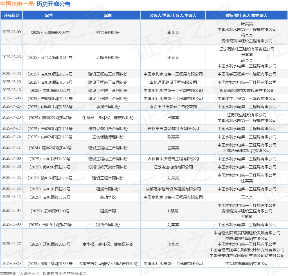Screen dimensions: 288x276
Task: Select case number 辽1122民初1614号
Action: [50, 57]
